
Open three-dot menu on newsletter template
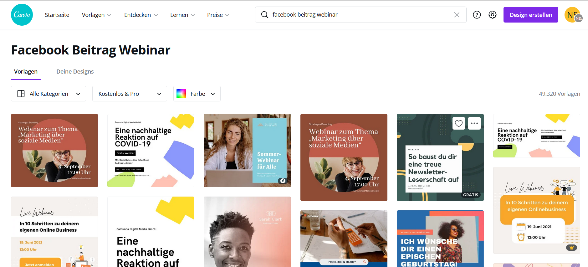point(474,123)
